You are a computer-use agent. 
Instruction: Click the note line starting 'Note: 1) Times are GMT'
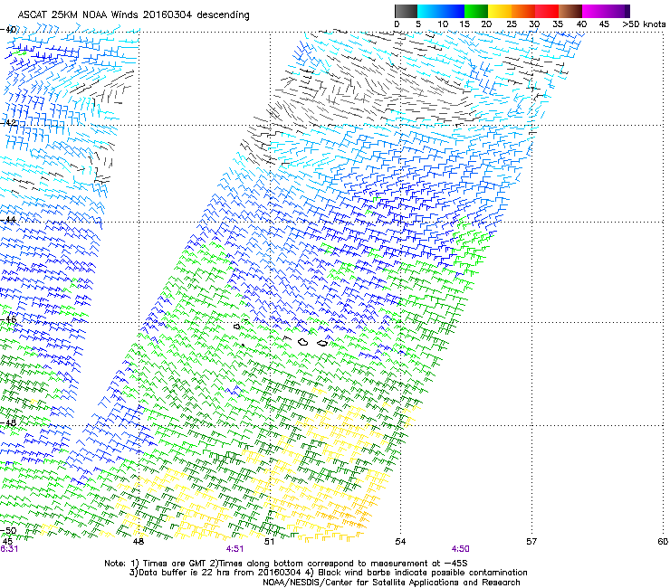tap(286, 564)
